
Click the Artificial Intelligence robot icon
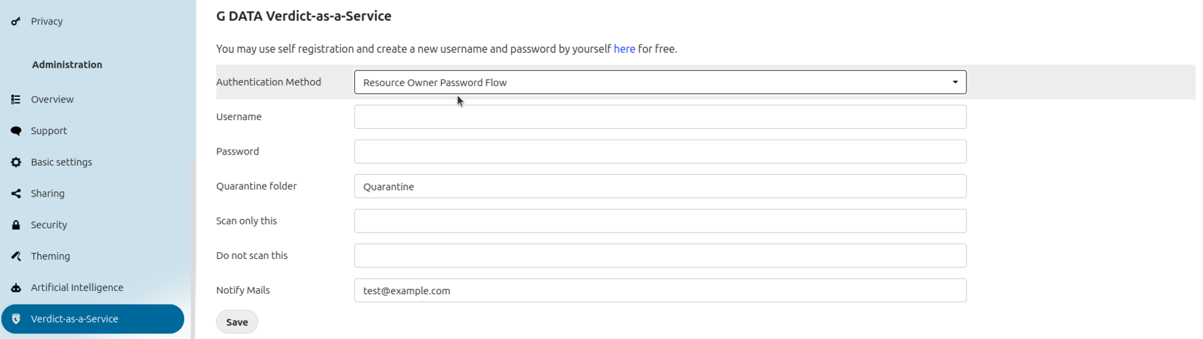click(x=16, y=287)
